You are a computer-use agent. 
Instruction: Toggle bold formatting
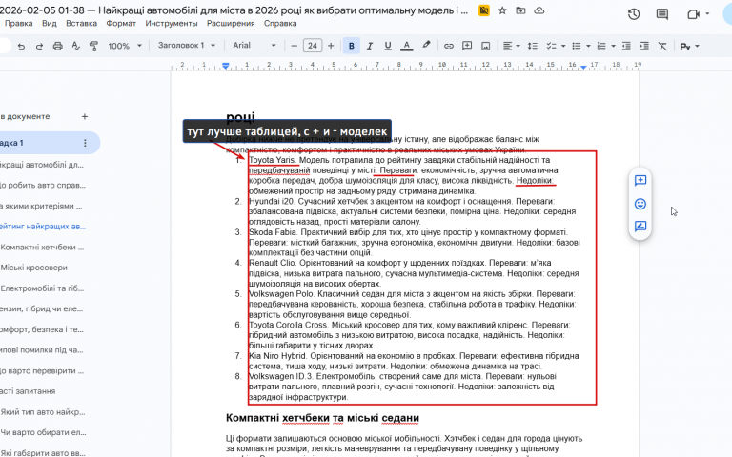click(351, 46)
